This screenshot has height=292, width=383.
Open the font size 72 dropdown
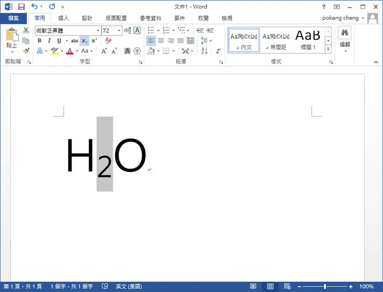[x=119, y=31]
